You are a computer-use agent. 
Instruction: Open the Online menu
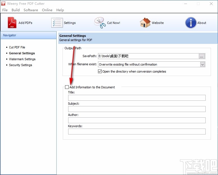[x=47, y=10]
